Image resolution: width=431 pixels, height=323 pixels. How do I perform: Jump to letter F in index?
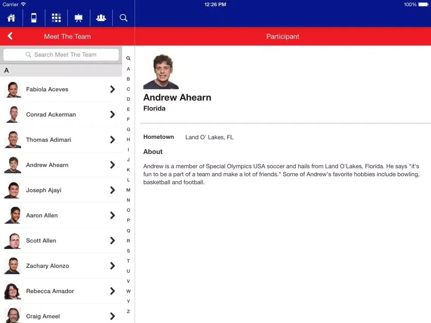[128, 119]
